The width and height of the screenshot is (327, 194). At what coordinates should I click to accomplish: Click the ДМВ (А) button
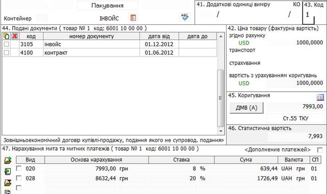point(247,108)
